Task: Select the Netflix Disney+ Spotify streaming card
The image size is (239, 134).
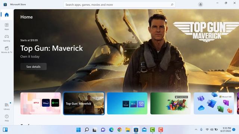Action: 41,103
